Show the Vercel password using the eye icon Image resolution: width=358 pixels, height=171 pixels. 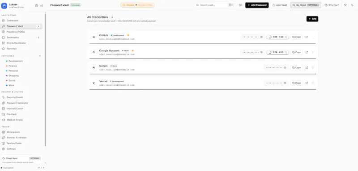point(285,83)
